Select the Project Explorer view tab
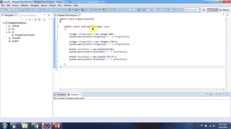This screenshot has height=129, width=231. pos(27,15)
